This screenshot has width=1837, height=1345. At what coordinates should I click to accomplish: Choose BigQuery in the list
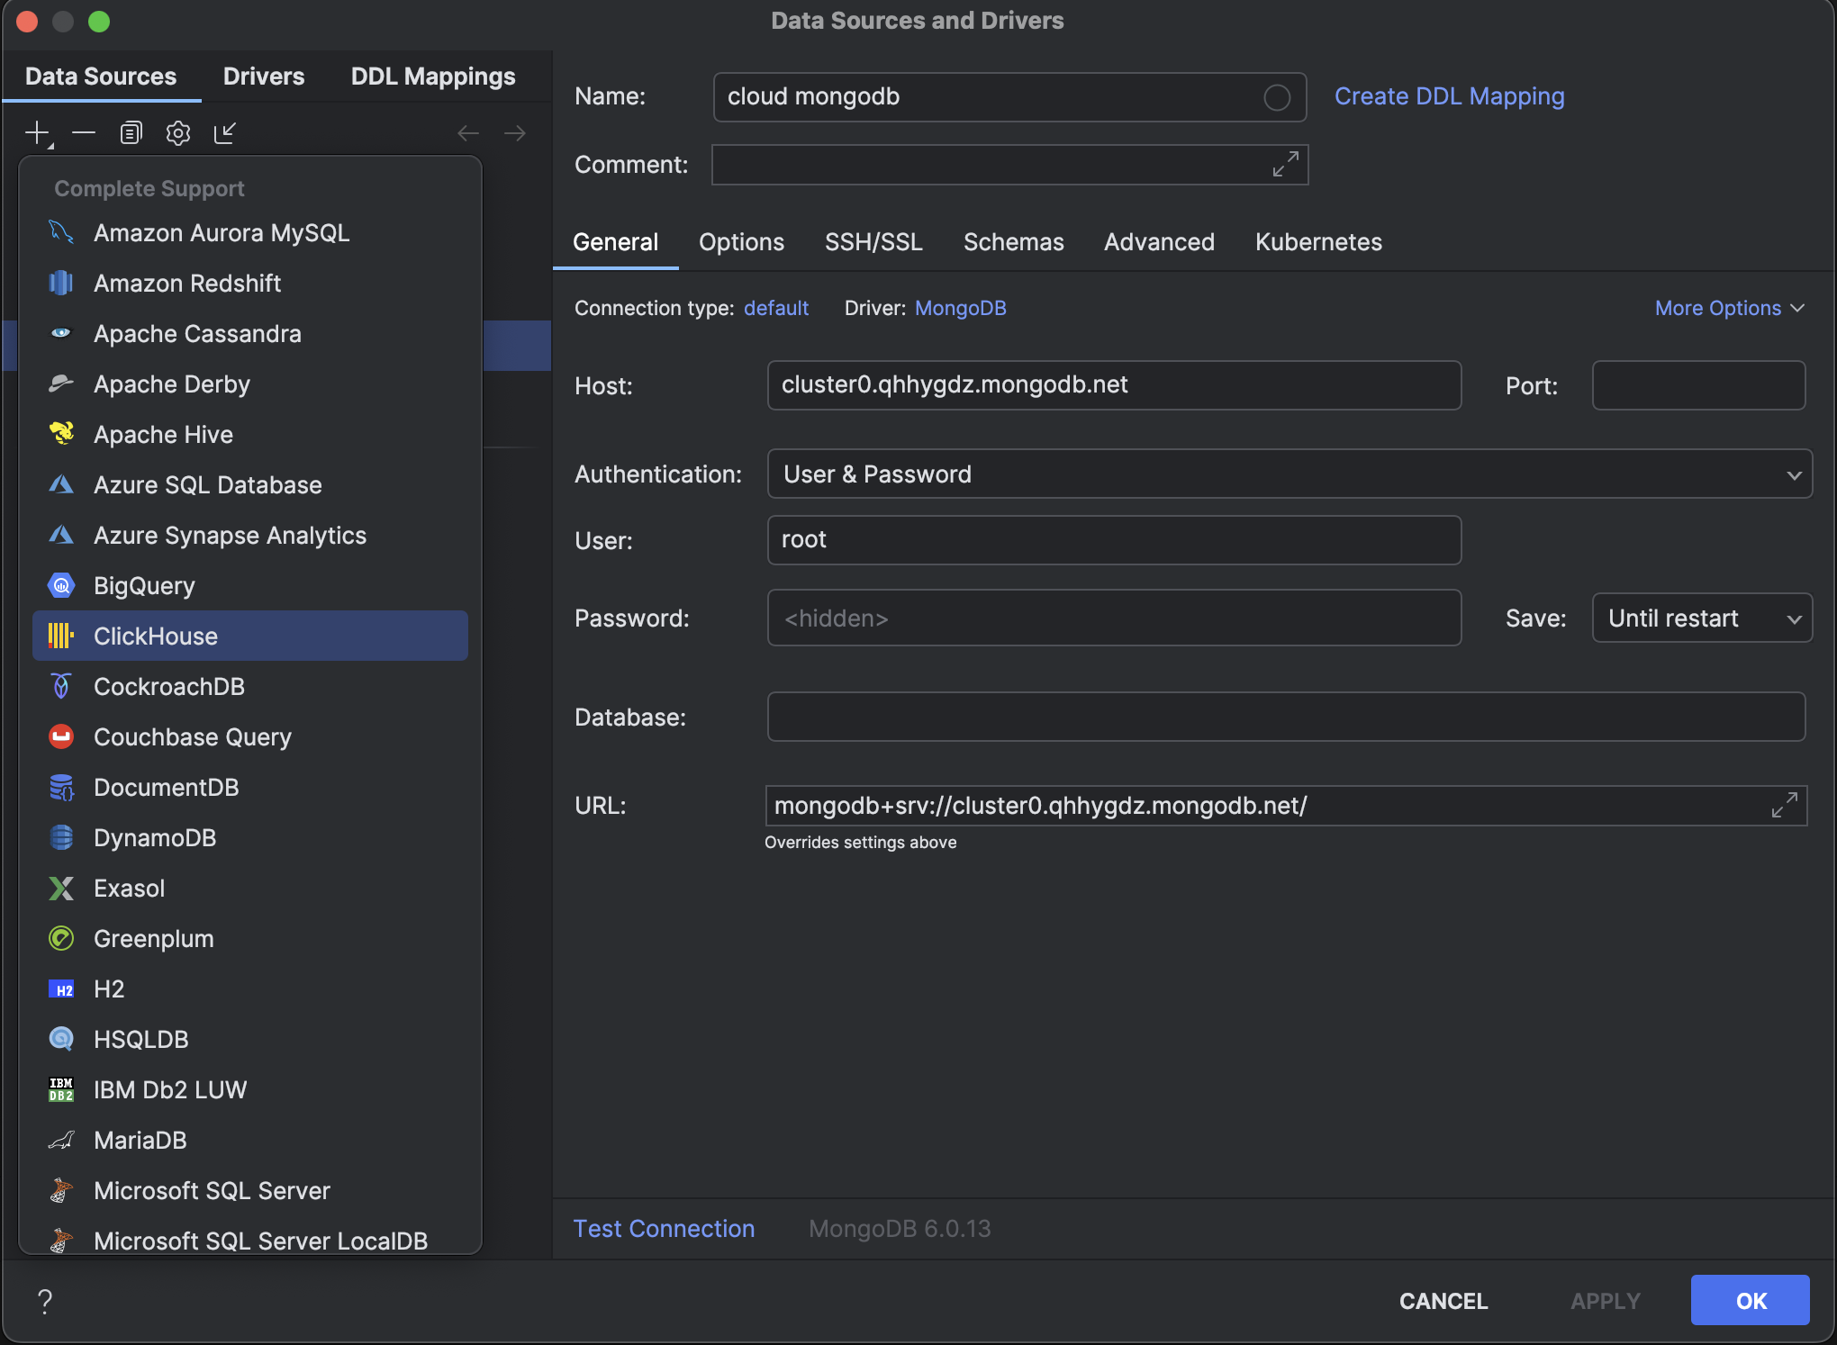coord(144,585)
